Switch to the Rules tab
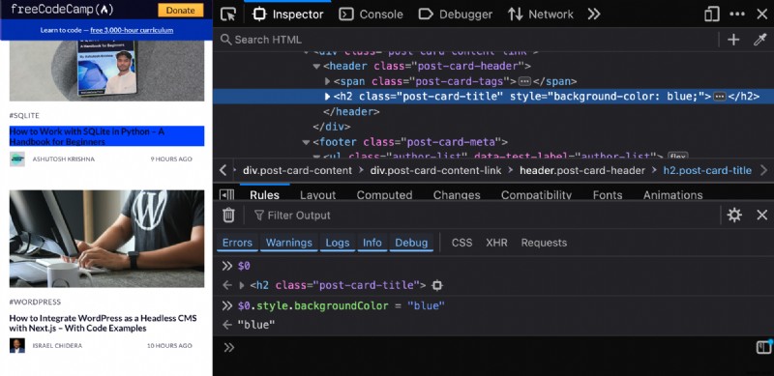774x376 pixels. point(264,195)
